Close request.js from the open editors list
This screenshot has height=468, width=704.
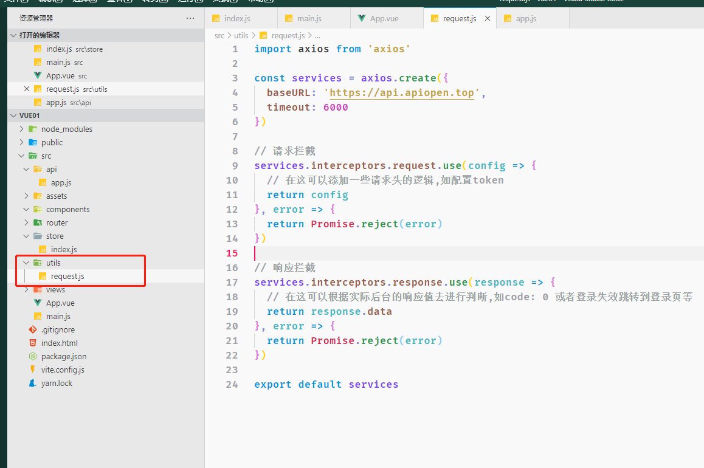(x=26, y=89)
